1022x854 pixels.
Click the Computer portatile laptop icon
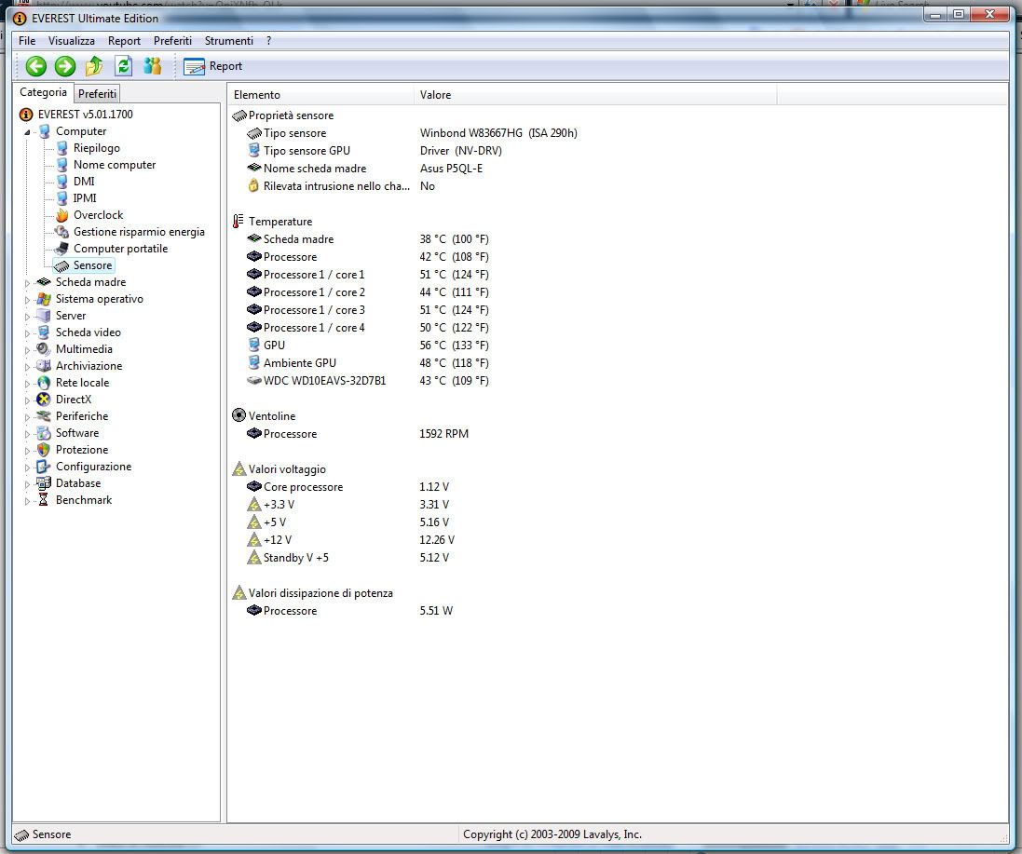click(x=61, y=249)
